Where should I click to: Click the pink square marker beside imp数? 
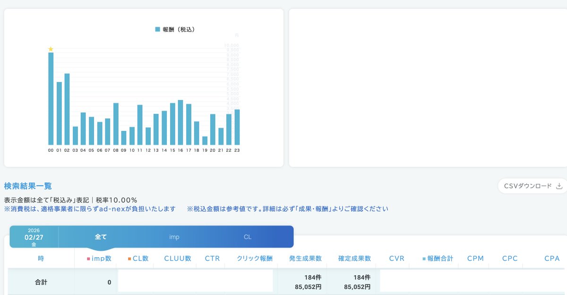88,259
